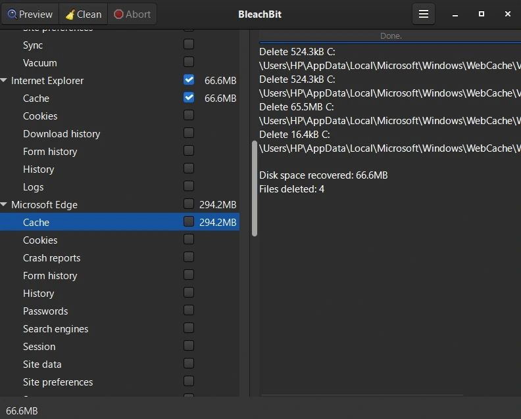Check the Passwords checkbox

[189, 310]
